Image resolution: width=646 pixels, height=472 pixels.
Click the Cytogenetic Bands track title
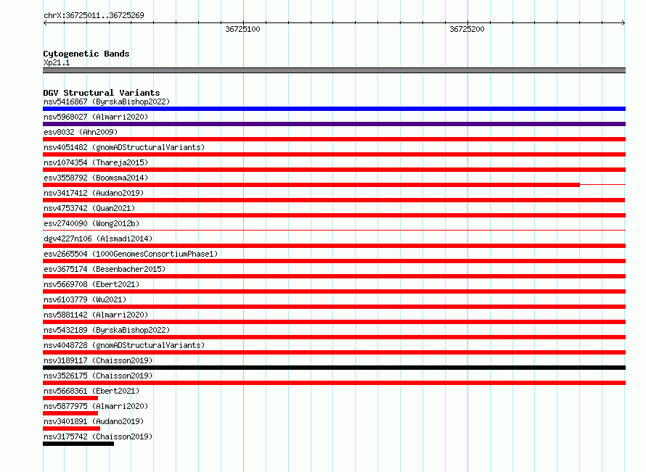tap(86, 54)
